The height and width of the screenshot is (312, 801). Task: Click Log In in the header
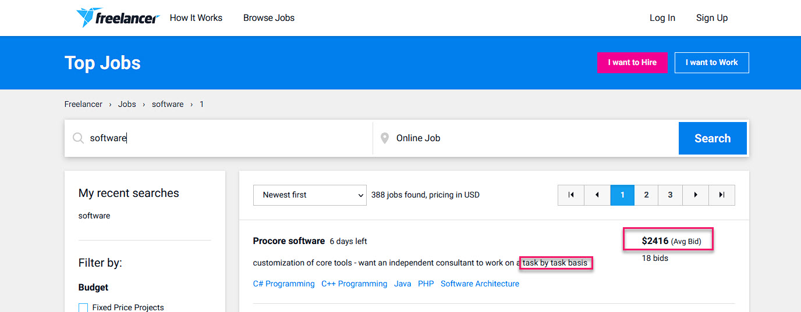[x=662, y=18]
